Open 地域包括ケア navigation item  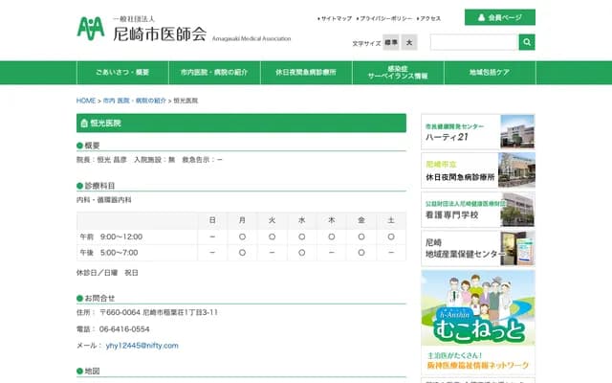pos(489,73)
